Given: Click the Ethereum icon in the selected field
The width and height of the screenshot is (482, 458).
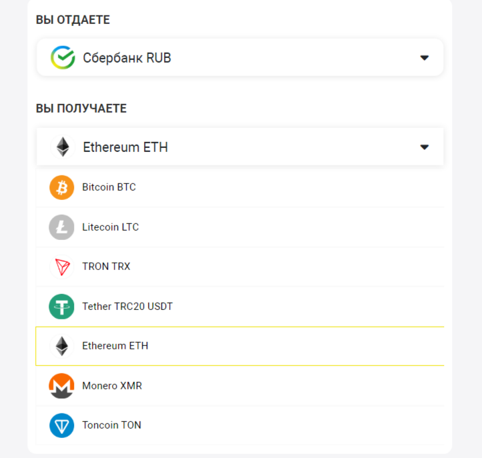Looking at the screenshot, I should click(x=63, y=147).
